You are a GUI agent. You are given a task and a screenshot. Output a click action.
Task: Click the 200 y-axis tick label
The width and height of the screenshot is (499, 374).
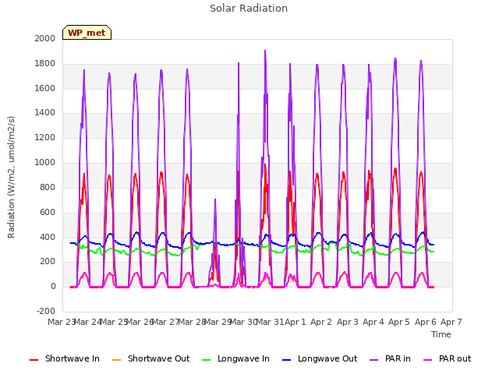(x=48, y=262)
